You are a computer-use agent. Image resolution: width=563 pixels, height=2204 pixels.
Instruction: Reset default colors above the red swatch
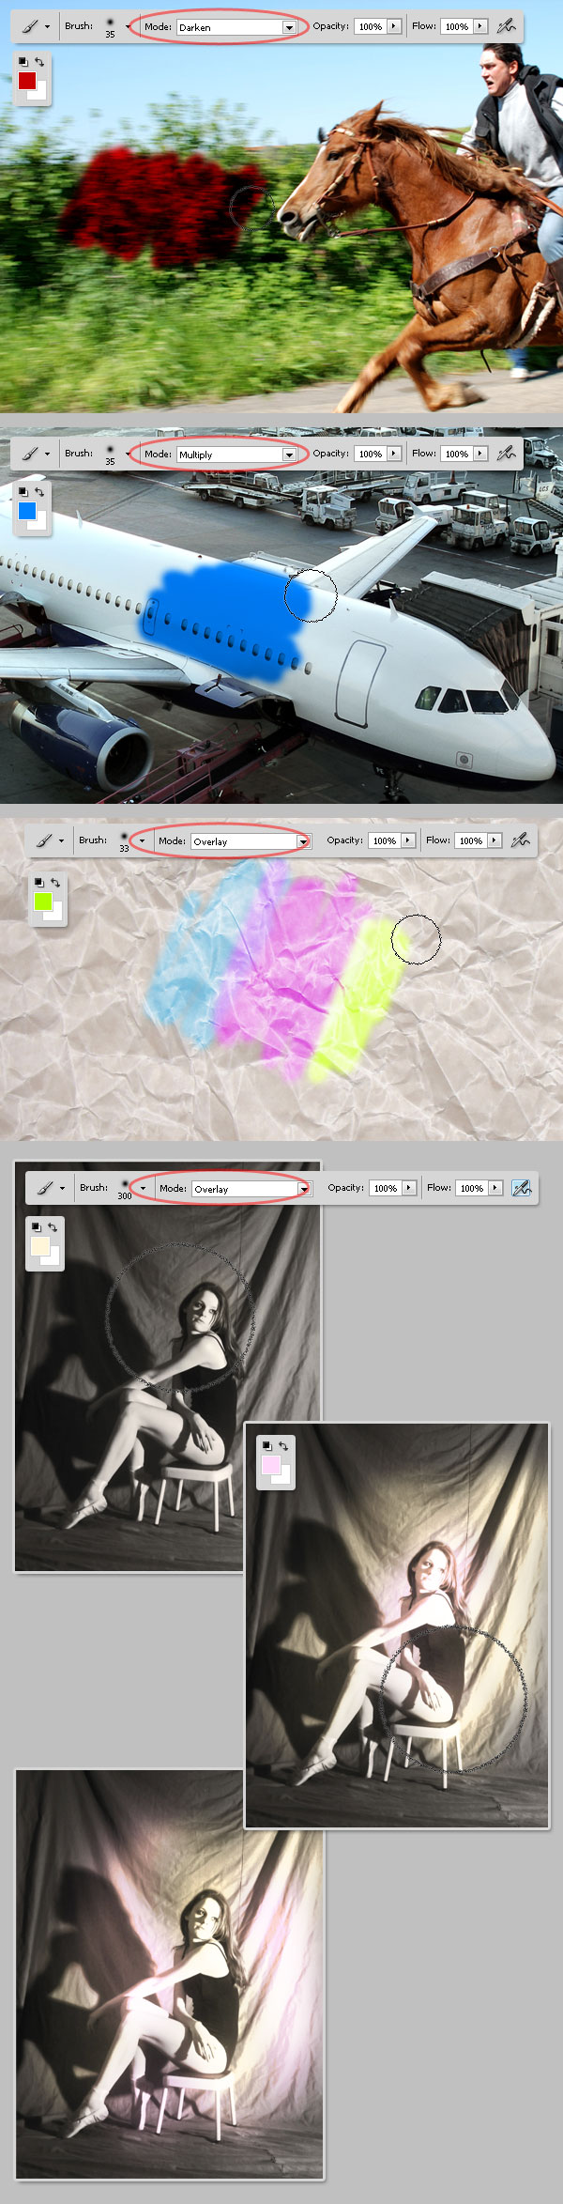(x=23, y=62)
